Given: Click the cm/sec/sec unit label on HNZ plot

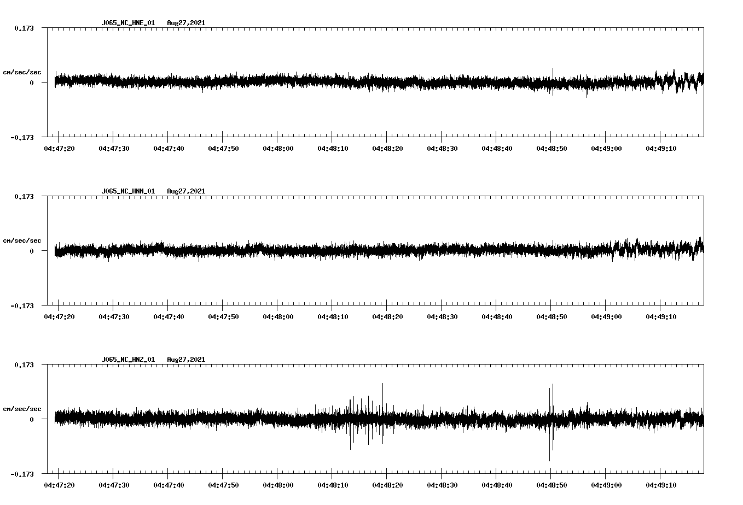Looking at the screenshot, I should [22, 409].
